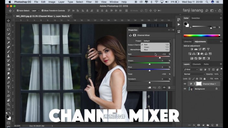Image resolution: width=228 pixels, height=128 pixels.
Task: Click the Channel Mixer 1 layer mask thumbnail
Action: (x=199, y=84)
